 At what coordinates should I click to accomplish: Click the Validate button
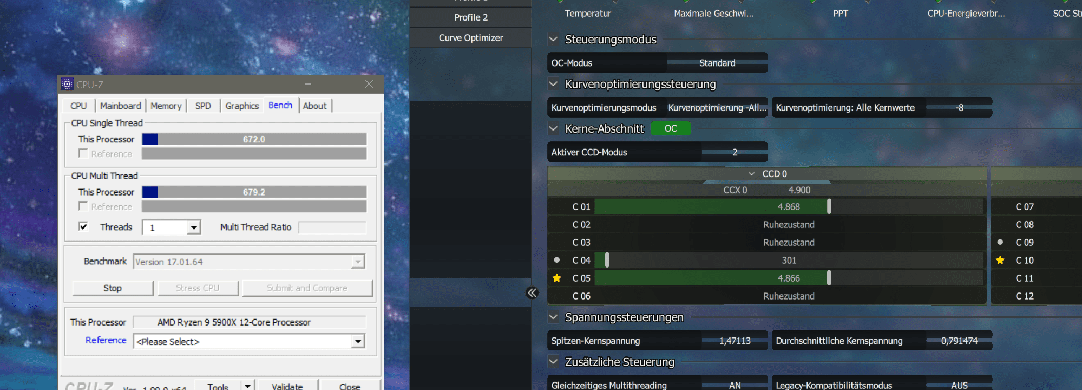(287, 386)
